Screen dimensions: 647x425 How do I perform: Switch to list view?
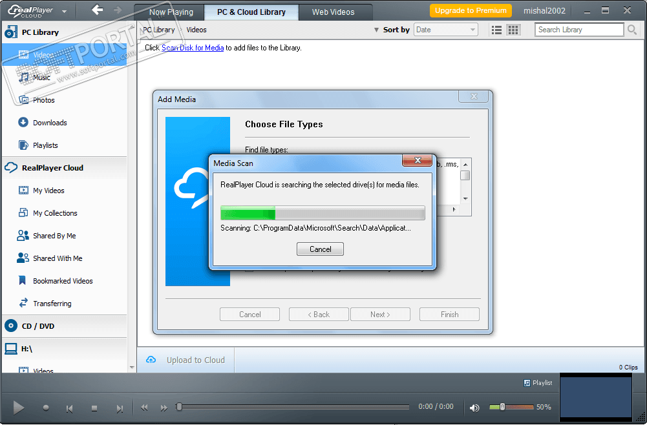pos(497,30)
